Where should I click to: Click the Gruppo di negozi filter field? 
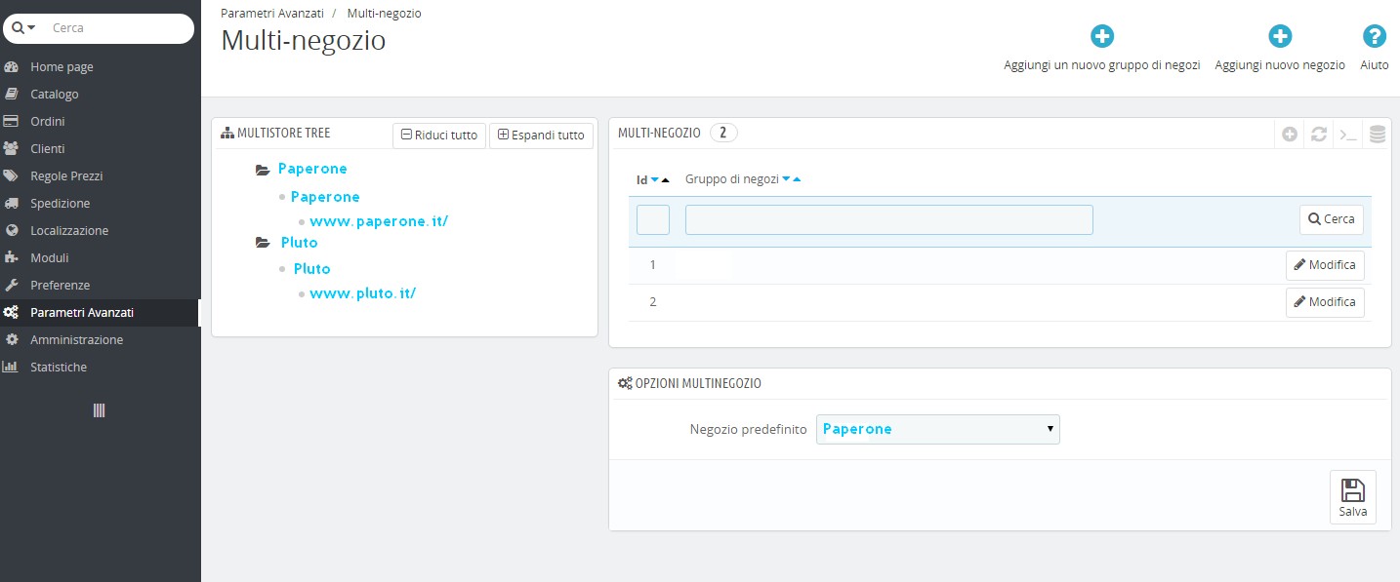889,220
